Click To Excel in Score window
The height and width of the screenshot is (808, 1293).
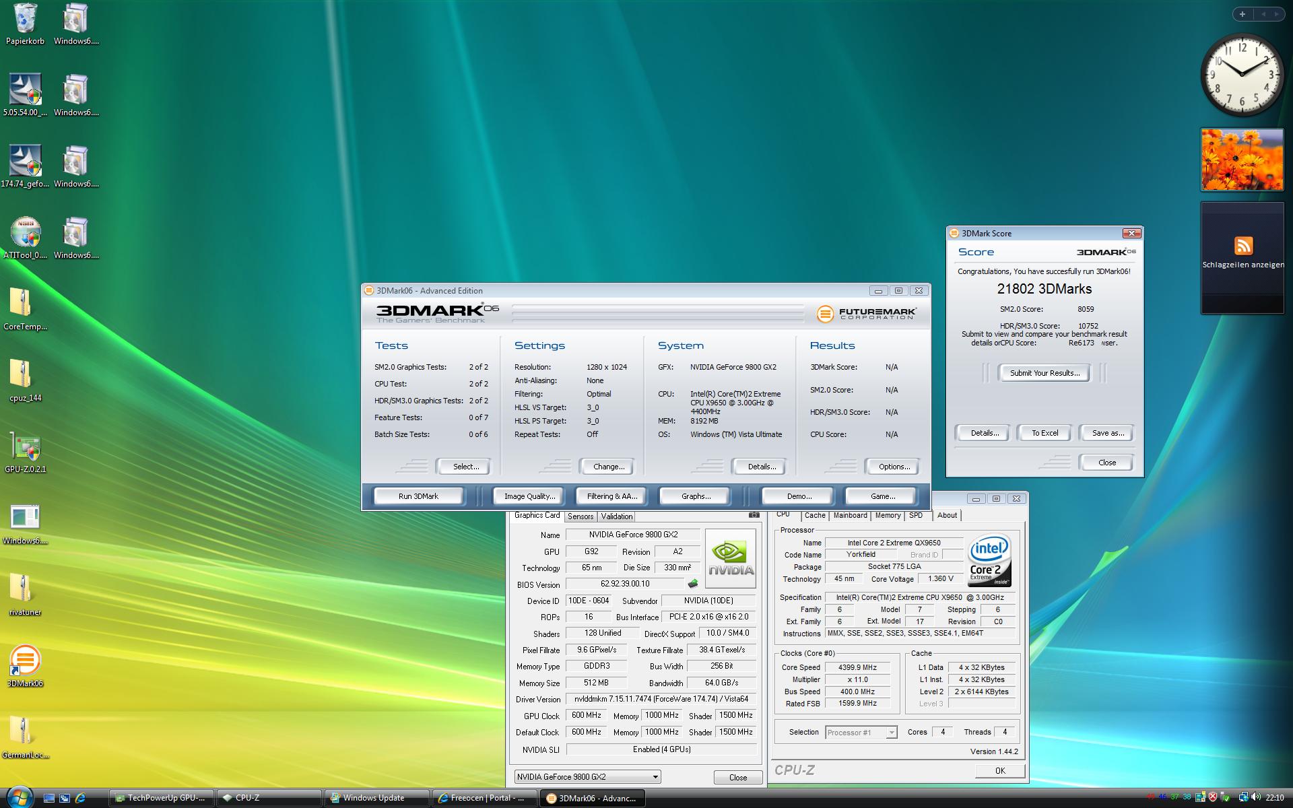pyautogui.click(x=1045, y=433)
